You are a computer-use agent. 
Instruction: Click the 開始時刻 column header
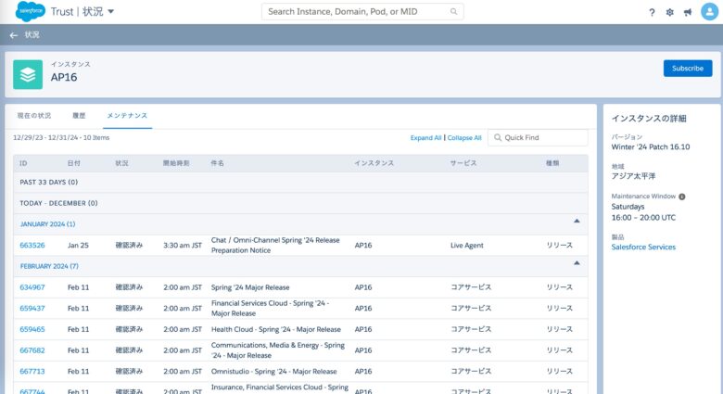pos(176,163)
